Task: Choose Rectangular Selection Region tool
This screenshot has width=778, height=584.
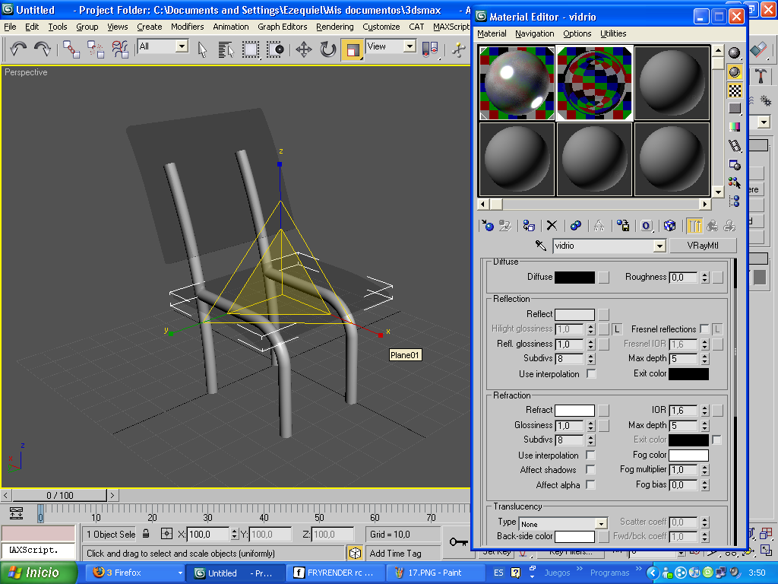Action: coord(251,49)
